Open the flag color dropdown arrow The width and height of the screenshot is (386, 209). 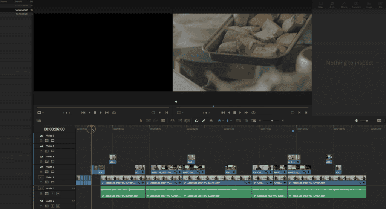coord(223,121)
